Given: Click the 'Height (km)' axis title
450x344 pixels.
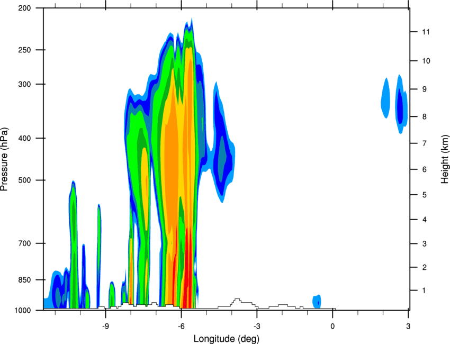Looking at the screenshot, I should 445,159.
